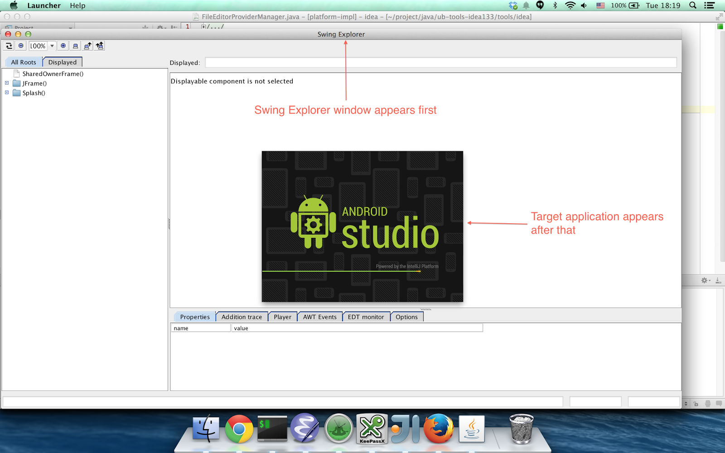Open the Help menu in the menu bar
The height and width of the screenshot is (453, 725).
(77, 5)
